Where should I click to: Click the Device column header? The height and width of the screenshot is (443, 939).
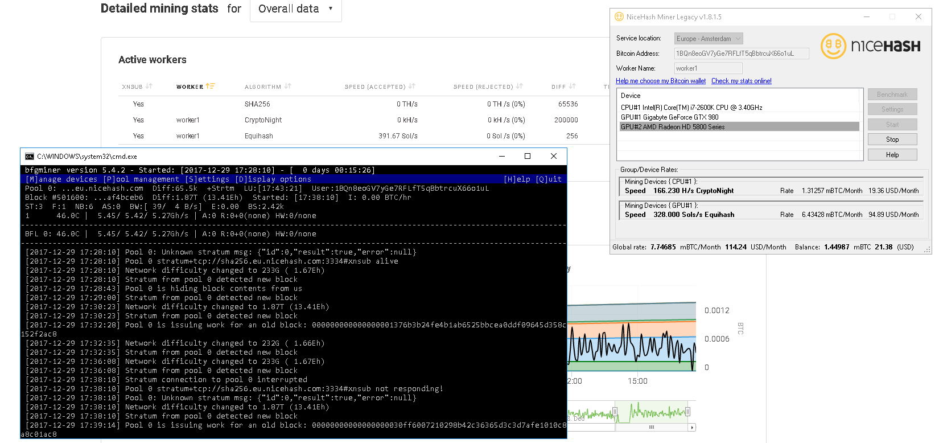(631, 96)
